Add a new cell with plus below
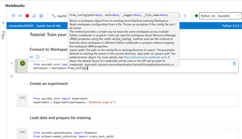Screen dimensions: 242x139 click(x=12, y=76)
